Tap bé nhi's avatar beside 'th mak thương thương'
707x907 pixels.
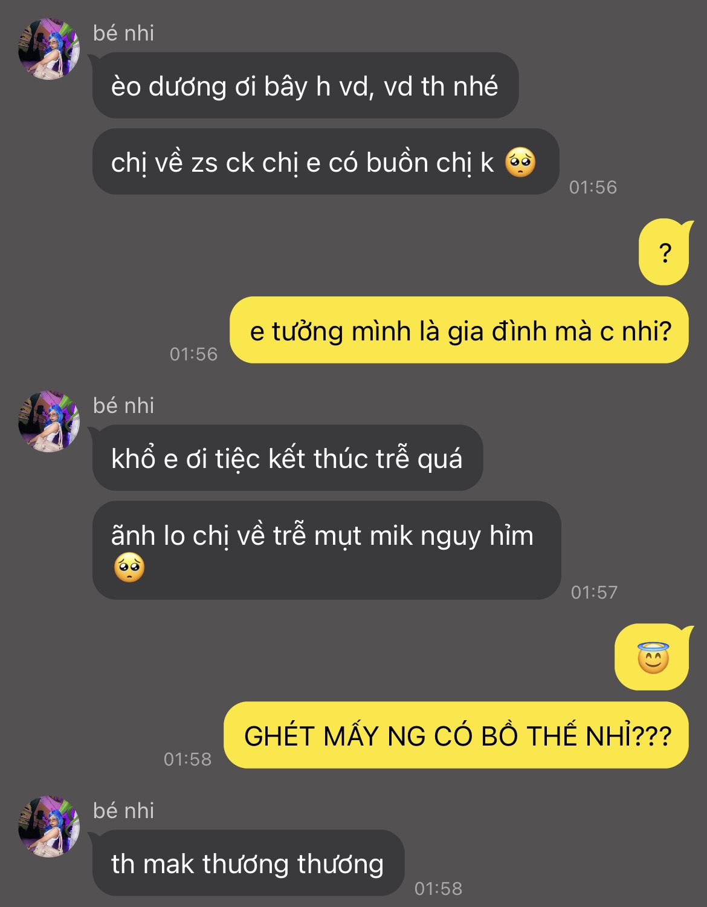(49, 826)
